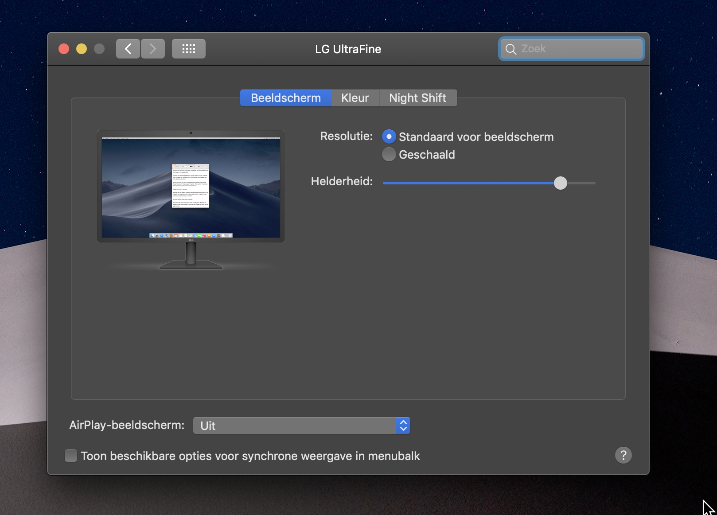This screenshot has width=717, height=515.
Task: Close the LG UltraFine window
Action: 64,49
